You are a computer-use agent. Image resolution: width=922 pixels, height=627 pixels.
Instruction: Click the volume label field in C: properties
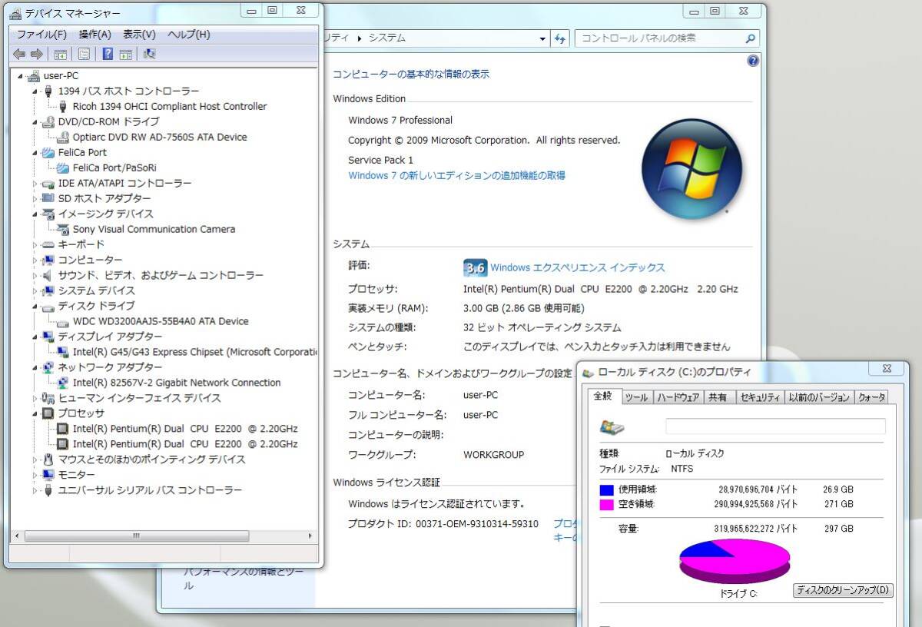tap(775, 426)
